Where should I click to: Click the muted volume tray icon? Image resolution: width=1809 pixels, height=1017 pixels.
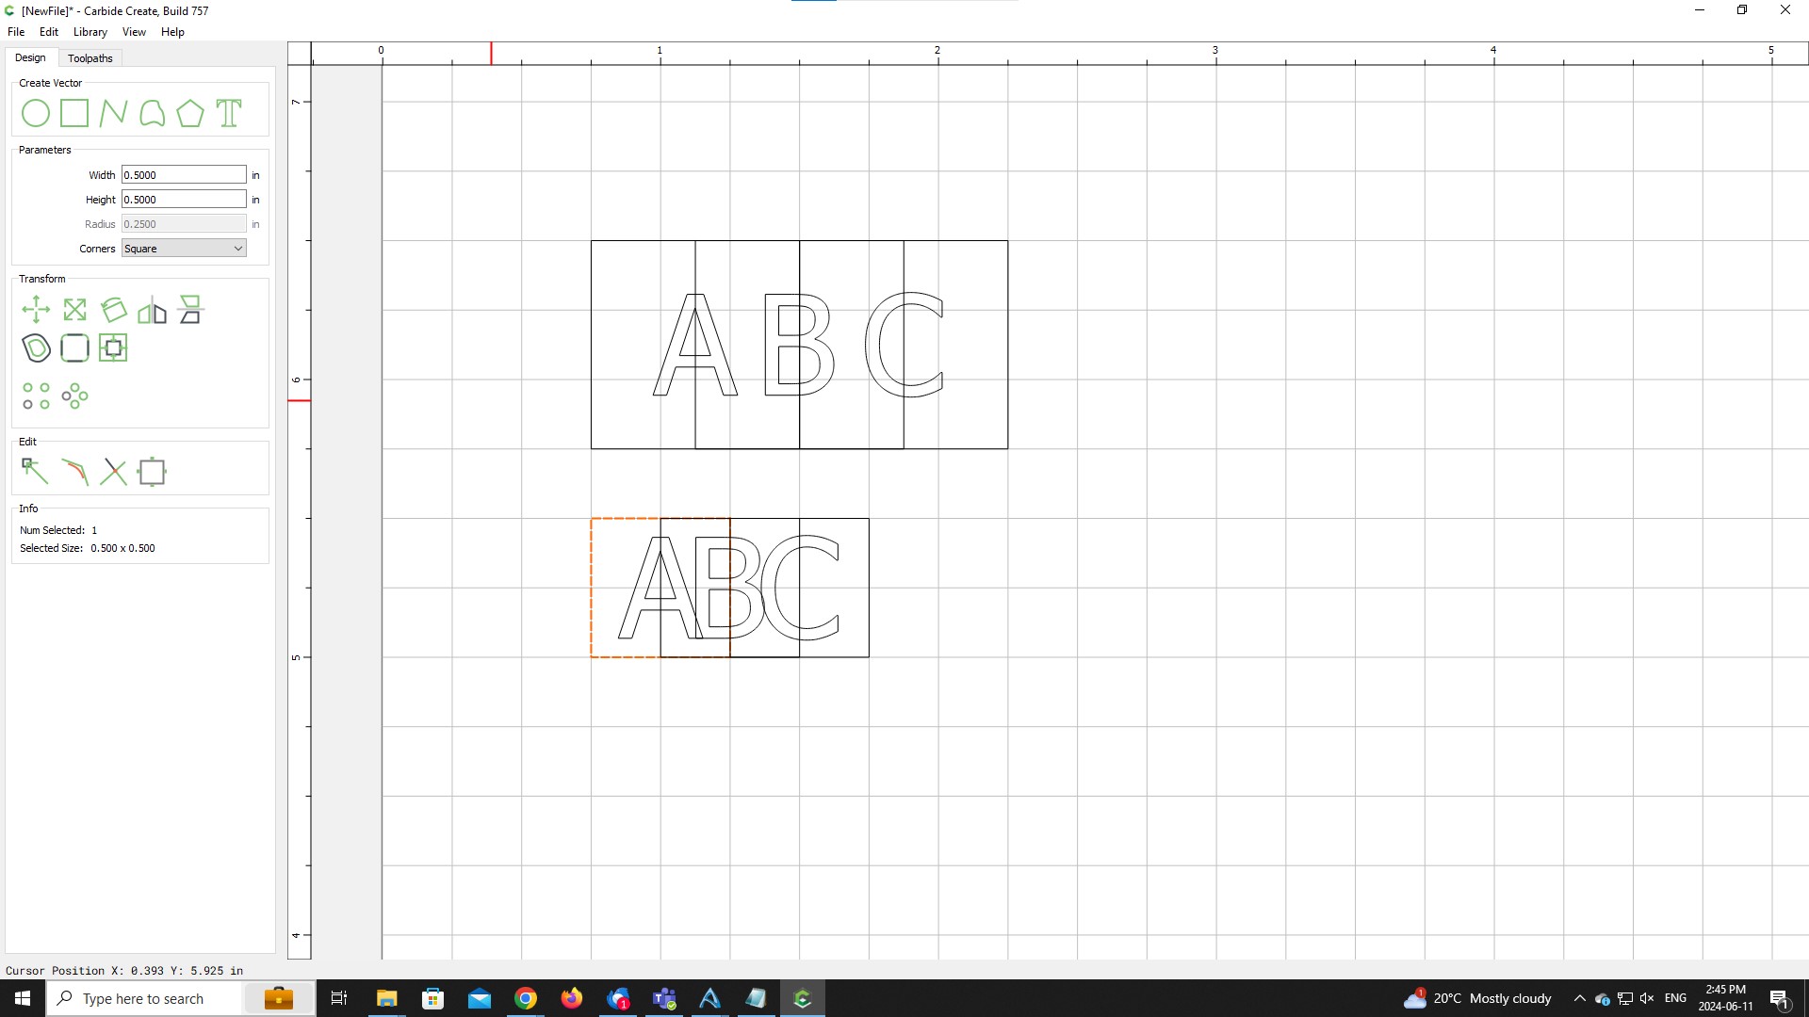(1647, 998)
